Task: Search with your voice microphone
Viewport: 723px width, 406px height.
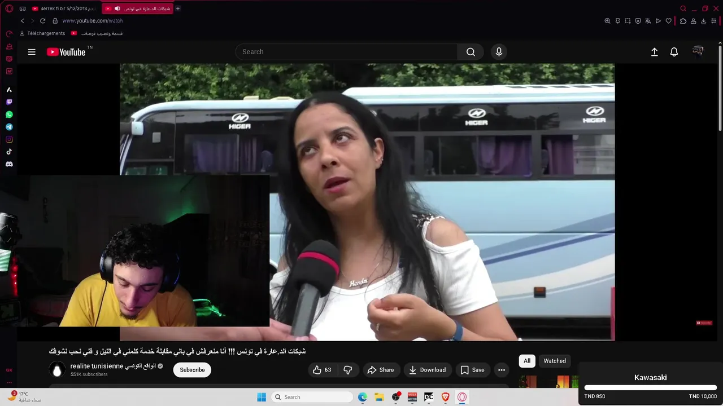Action: (499, 52)
